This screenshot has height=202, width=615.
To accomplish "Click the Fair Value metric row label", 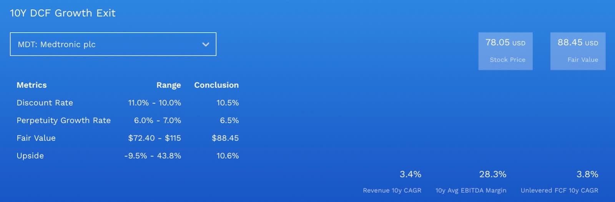I will tap(36, 138).
